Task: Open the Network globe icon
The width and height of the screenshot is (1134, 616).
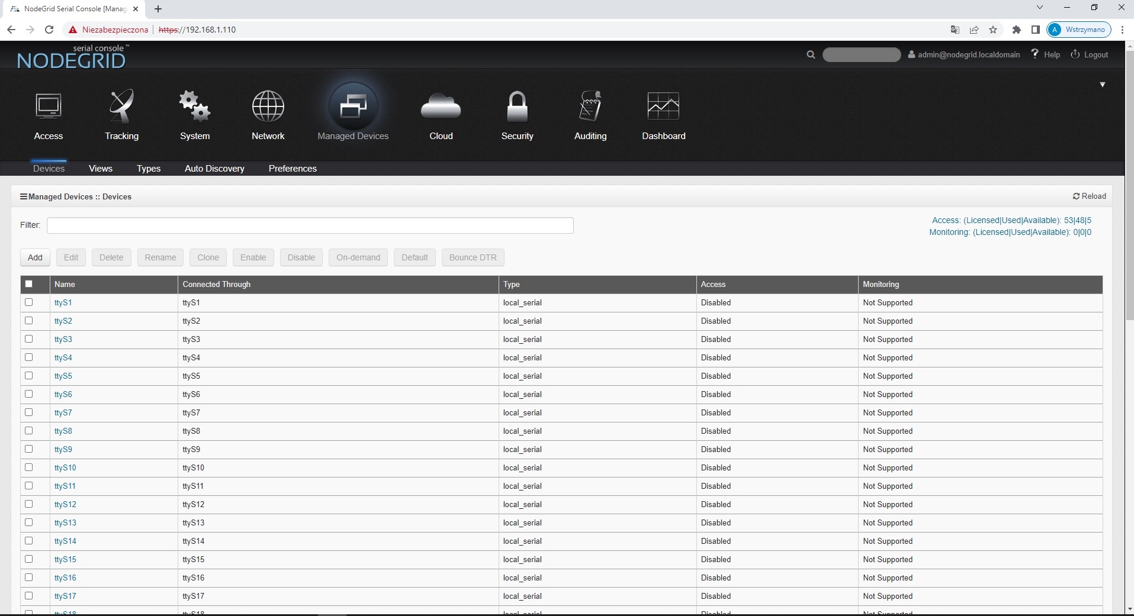Action: (268, 107)
